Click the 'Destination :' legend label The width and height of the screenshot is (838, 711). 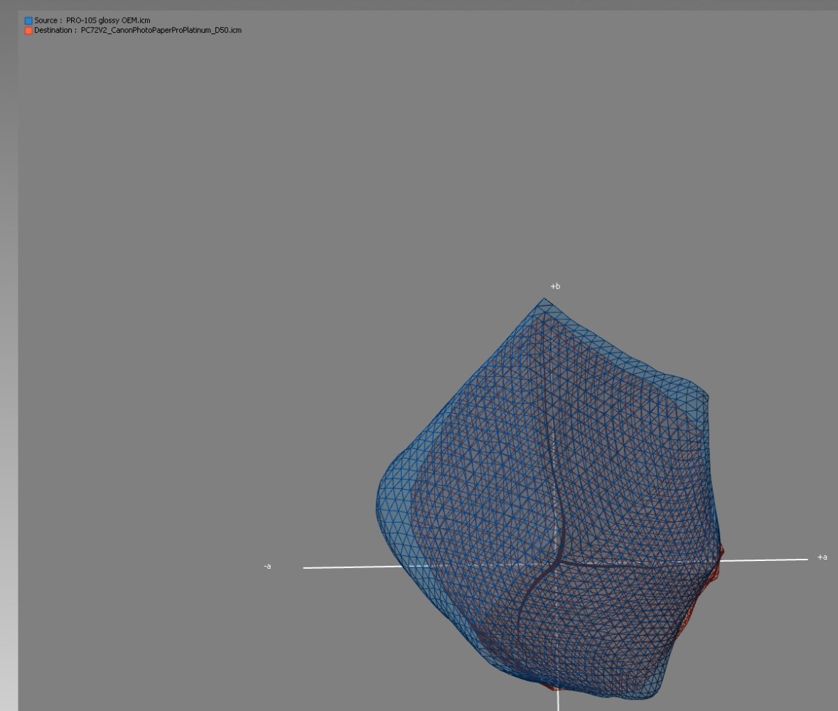click(55, 31)
